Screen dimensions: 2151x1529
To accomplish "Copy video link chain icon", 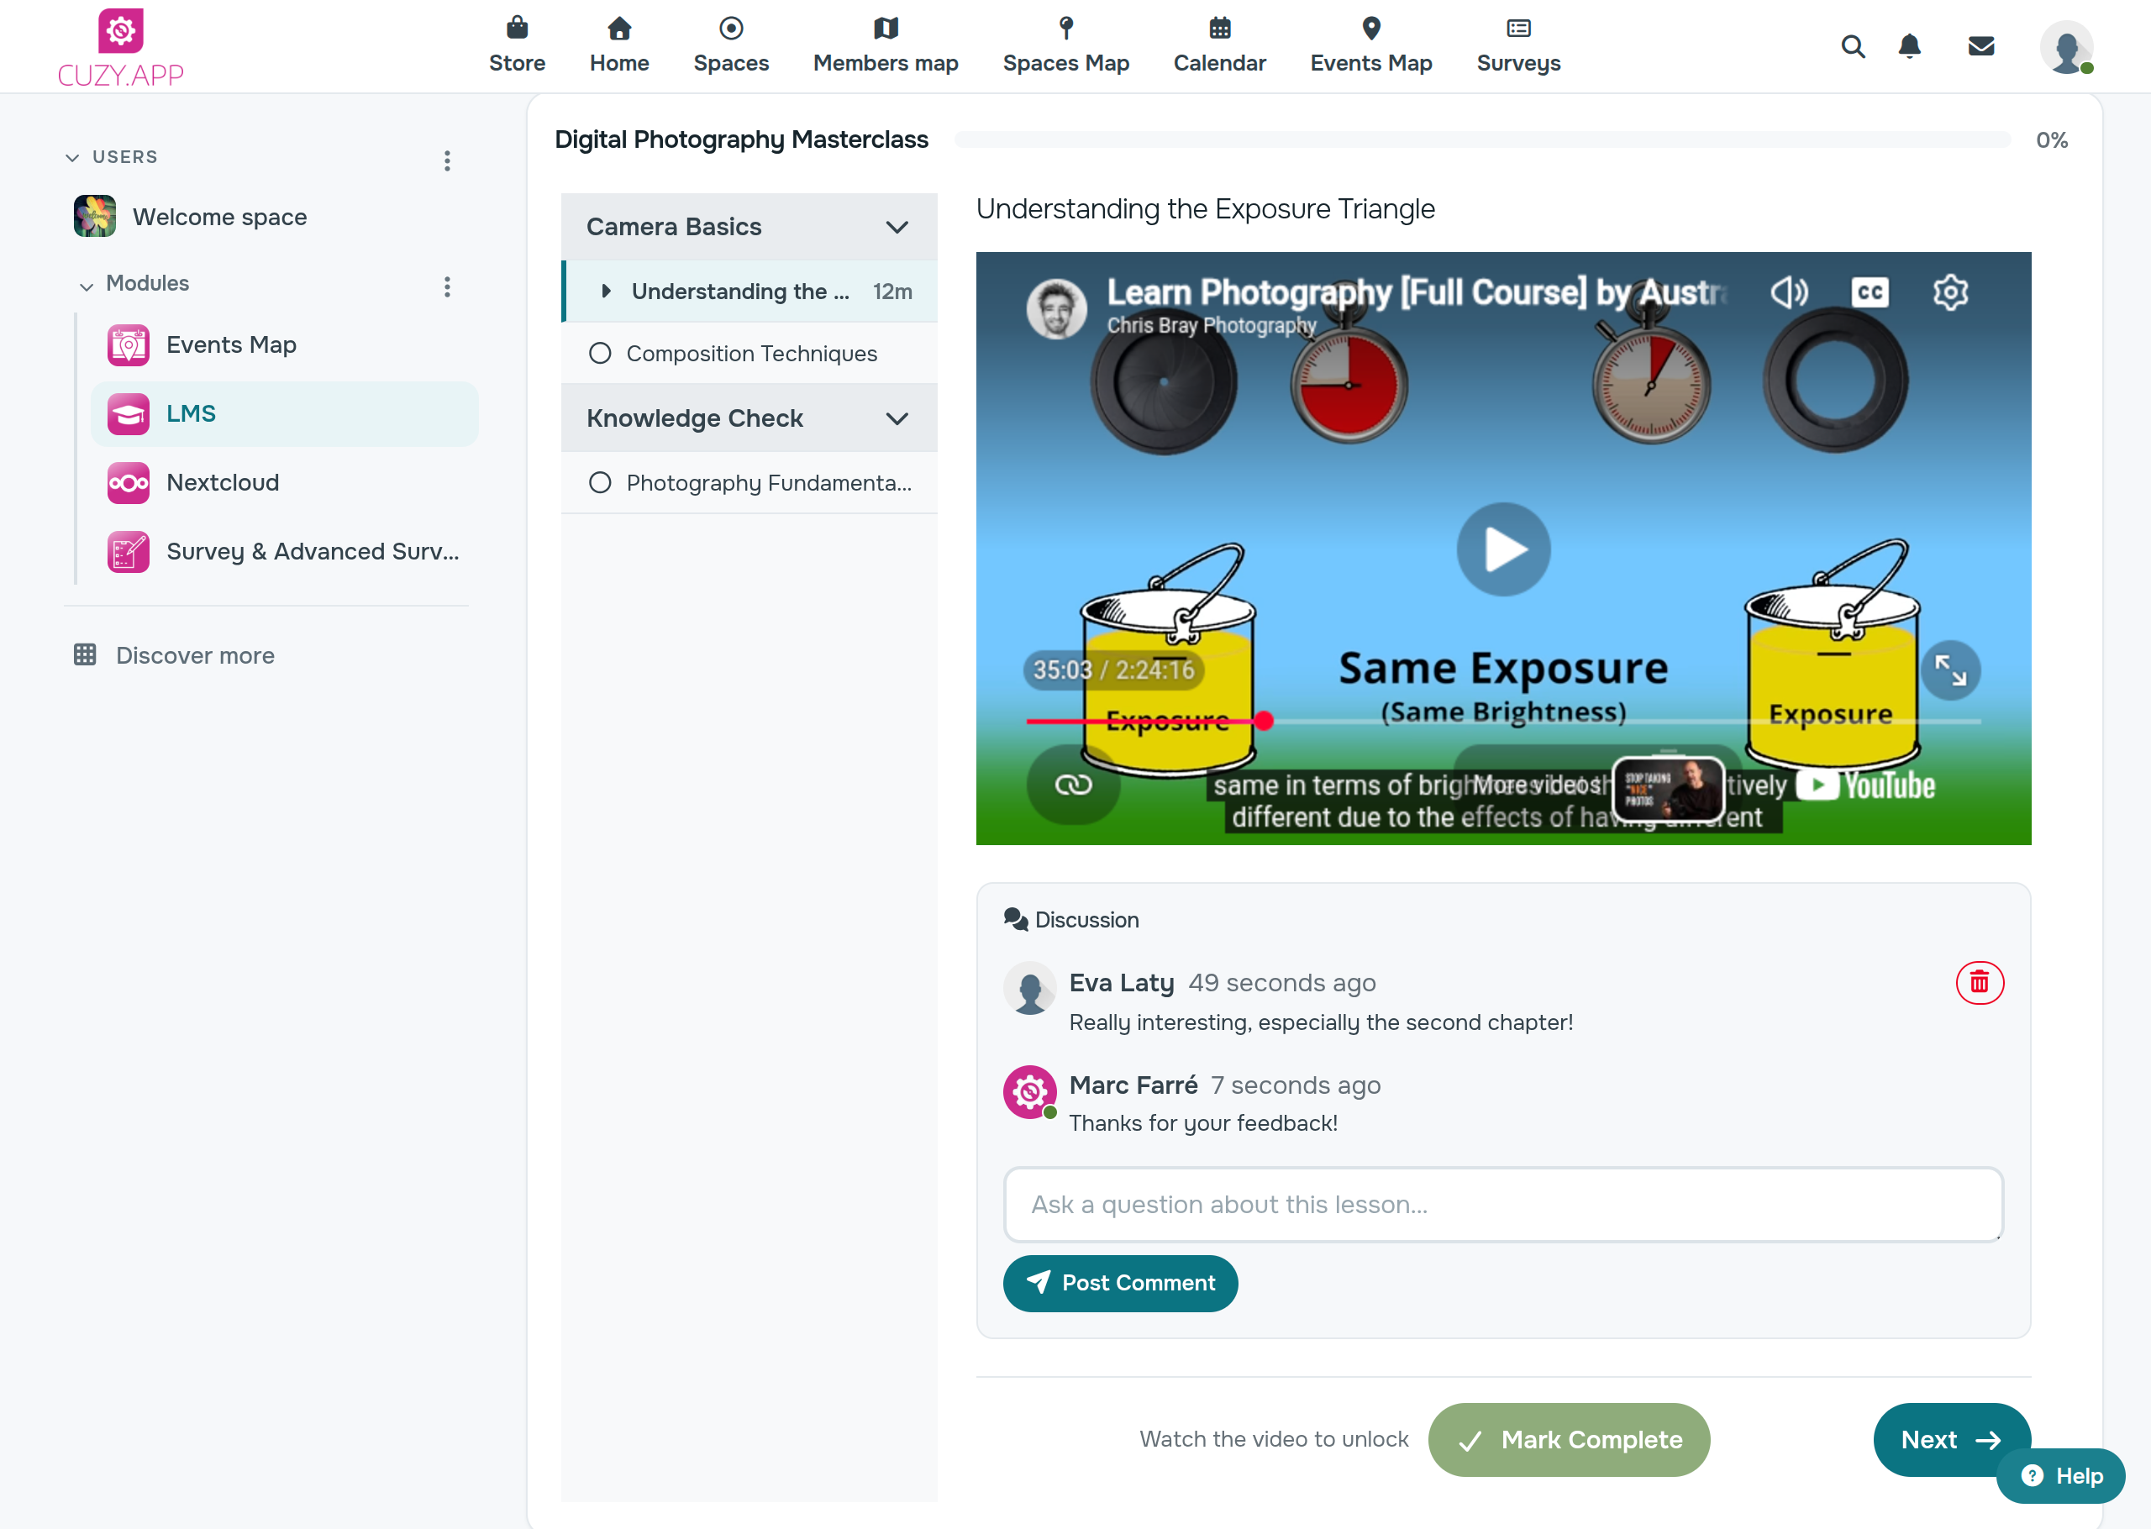I will pyautogui.click(x=1073, y=785).
